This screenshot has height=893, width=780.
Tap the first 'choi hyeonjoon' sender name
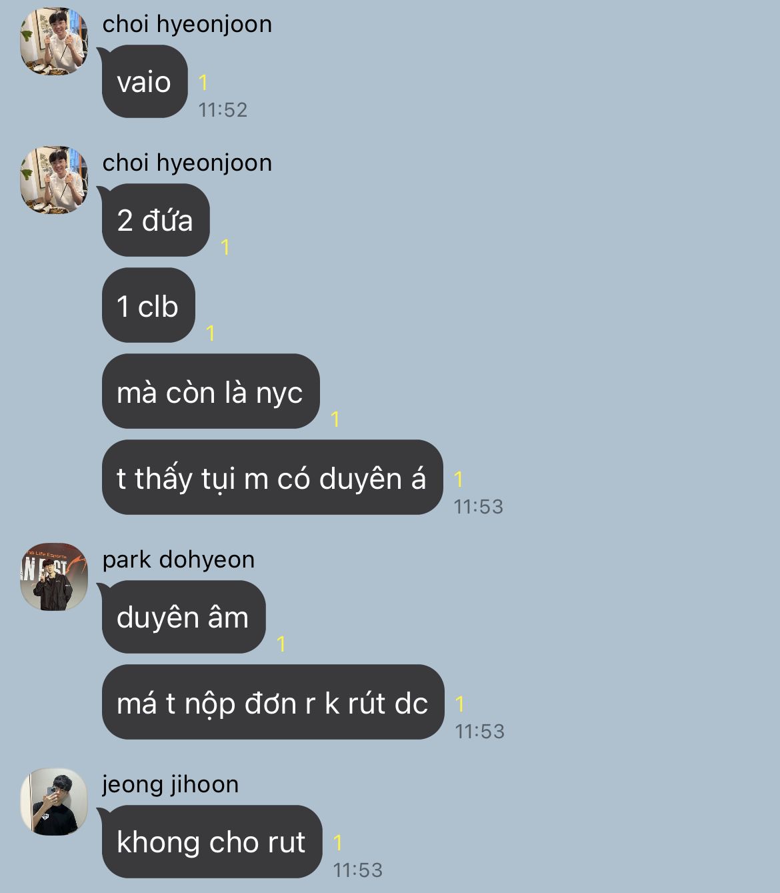[x=187, y=24]
